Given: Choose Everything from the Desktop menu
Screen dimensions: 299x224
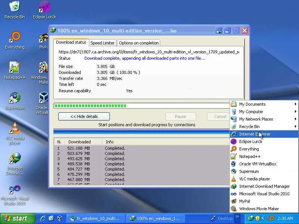Looking at the screenshot, I should pyautogui.click(x=264, y=149).
